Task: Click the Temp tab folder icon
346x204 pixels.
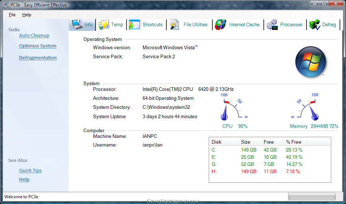Action: pos(104,24)
